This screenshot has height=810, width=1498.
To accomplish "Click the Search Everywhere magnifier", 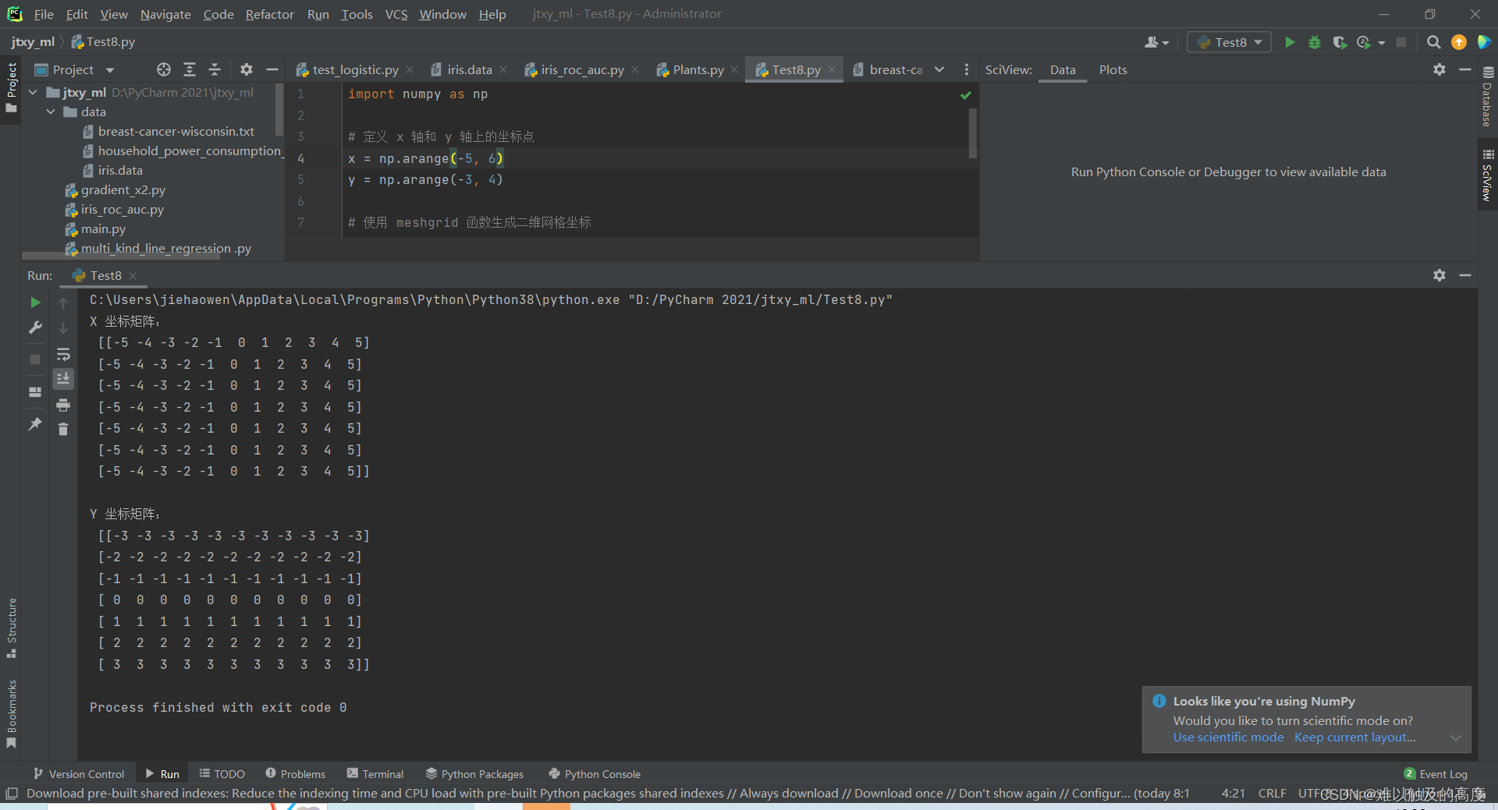I will point(1433,42).
